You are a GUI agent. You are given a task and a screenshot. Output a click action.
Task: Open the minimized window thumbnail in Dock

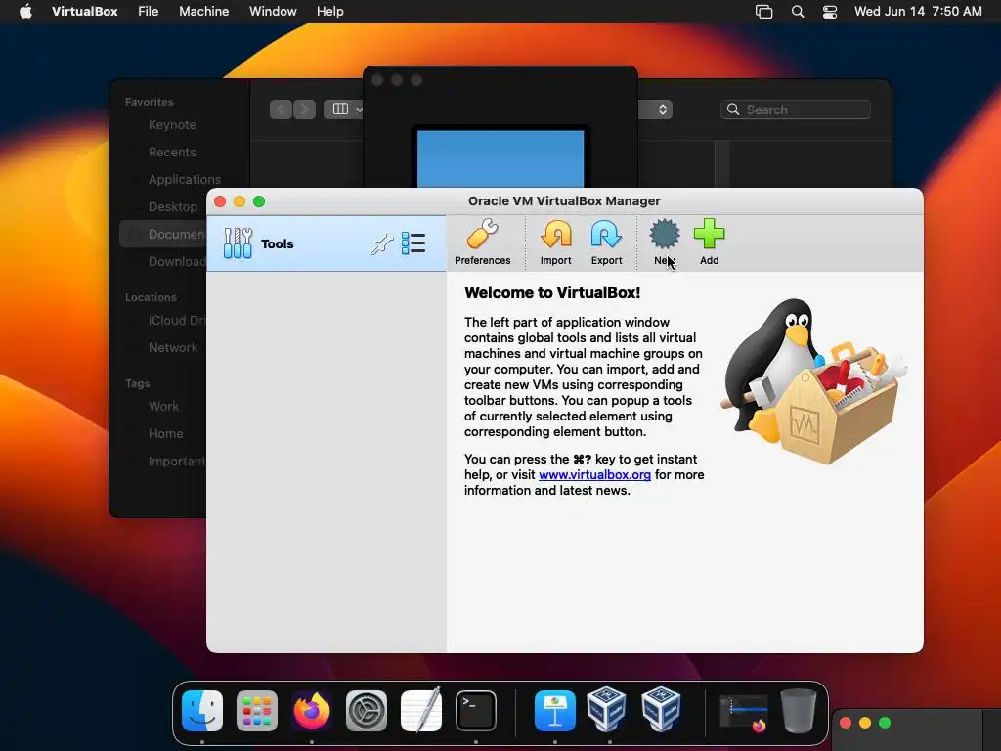744,712
